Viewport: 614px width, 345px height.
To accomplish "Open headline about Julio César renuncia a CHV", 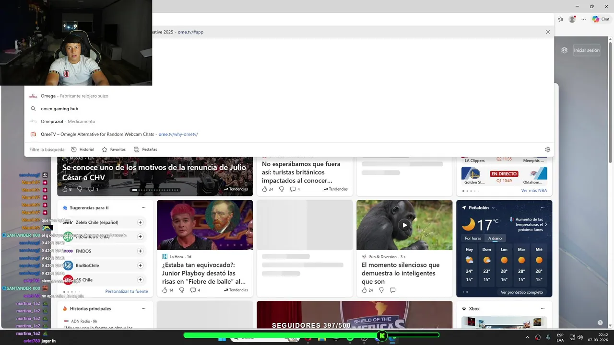I will 154,172.
